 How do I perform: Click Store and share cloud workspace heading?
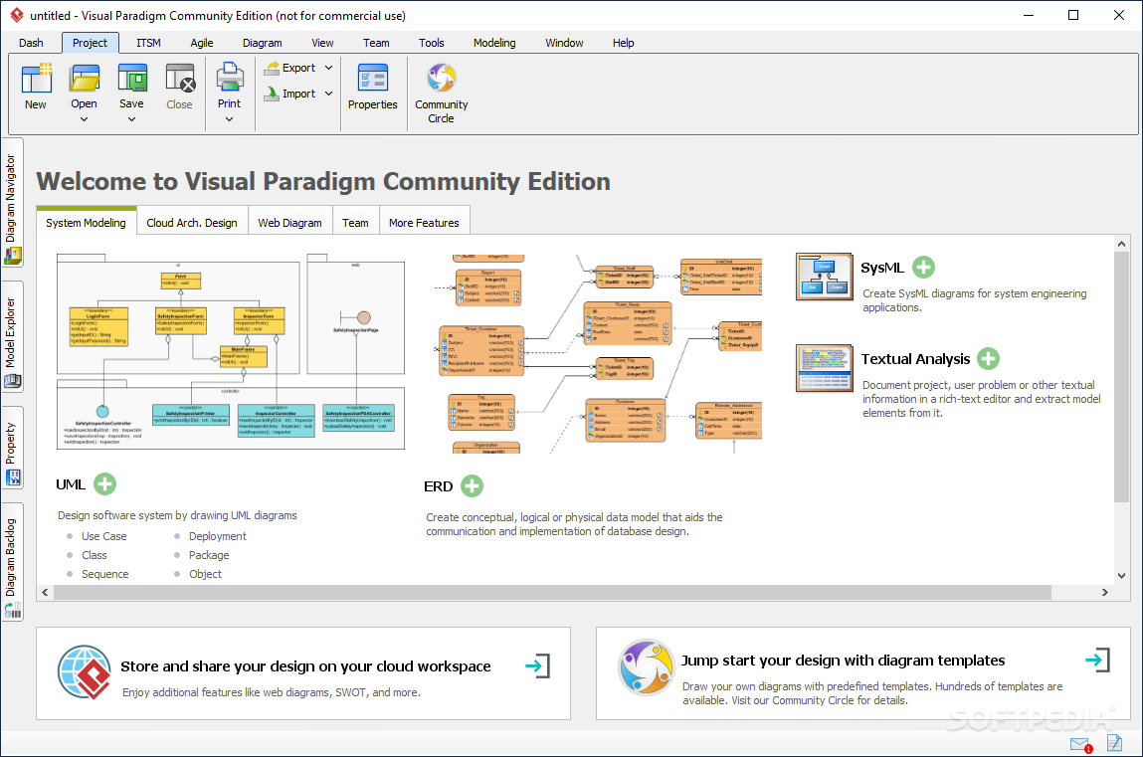305,665
